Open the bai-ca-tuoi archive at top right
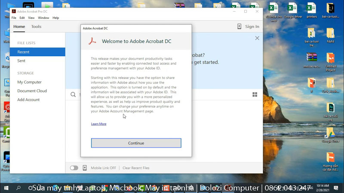The width and height of the screenshot is (344, 193). coord(330,10)
